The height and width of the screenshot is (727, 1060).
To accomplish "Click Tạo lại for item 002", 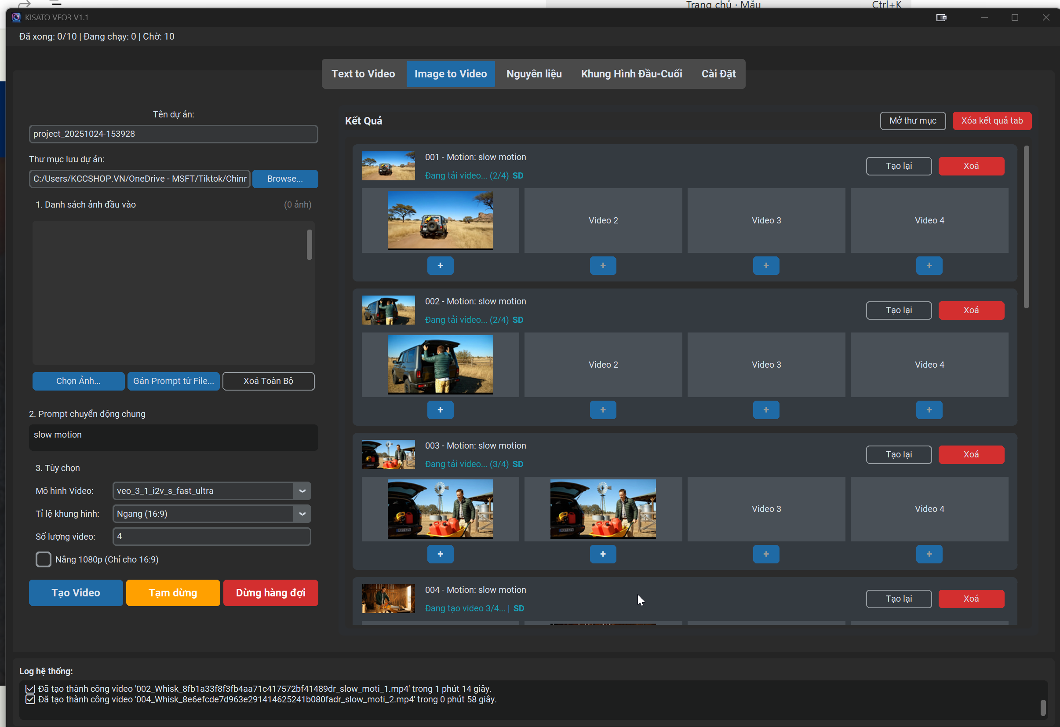I will pos(898,311).
